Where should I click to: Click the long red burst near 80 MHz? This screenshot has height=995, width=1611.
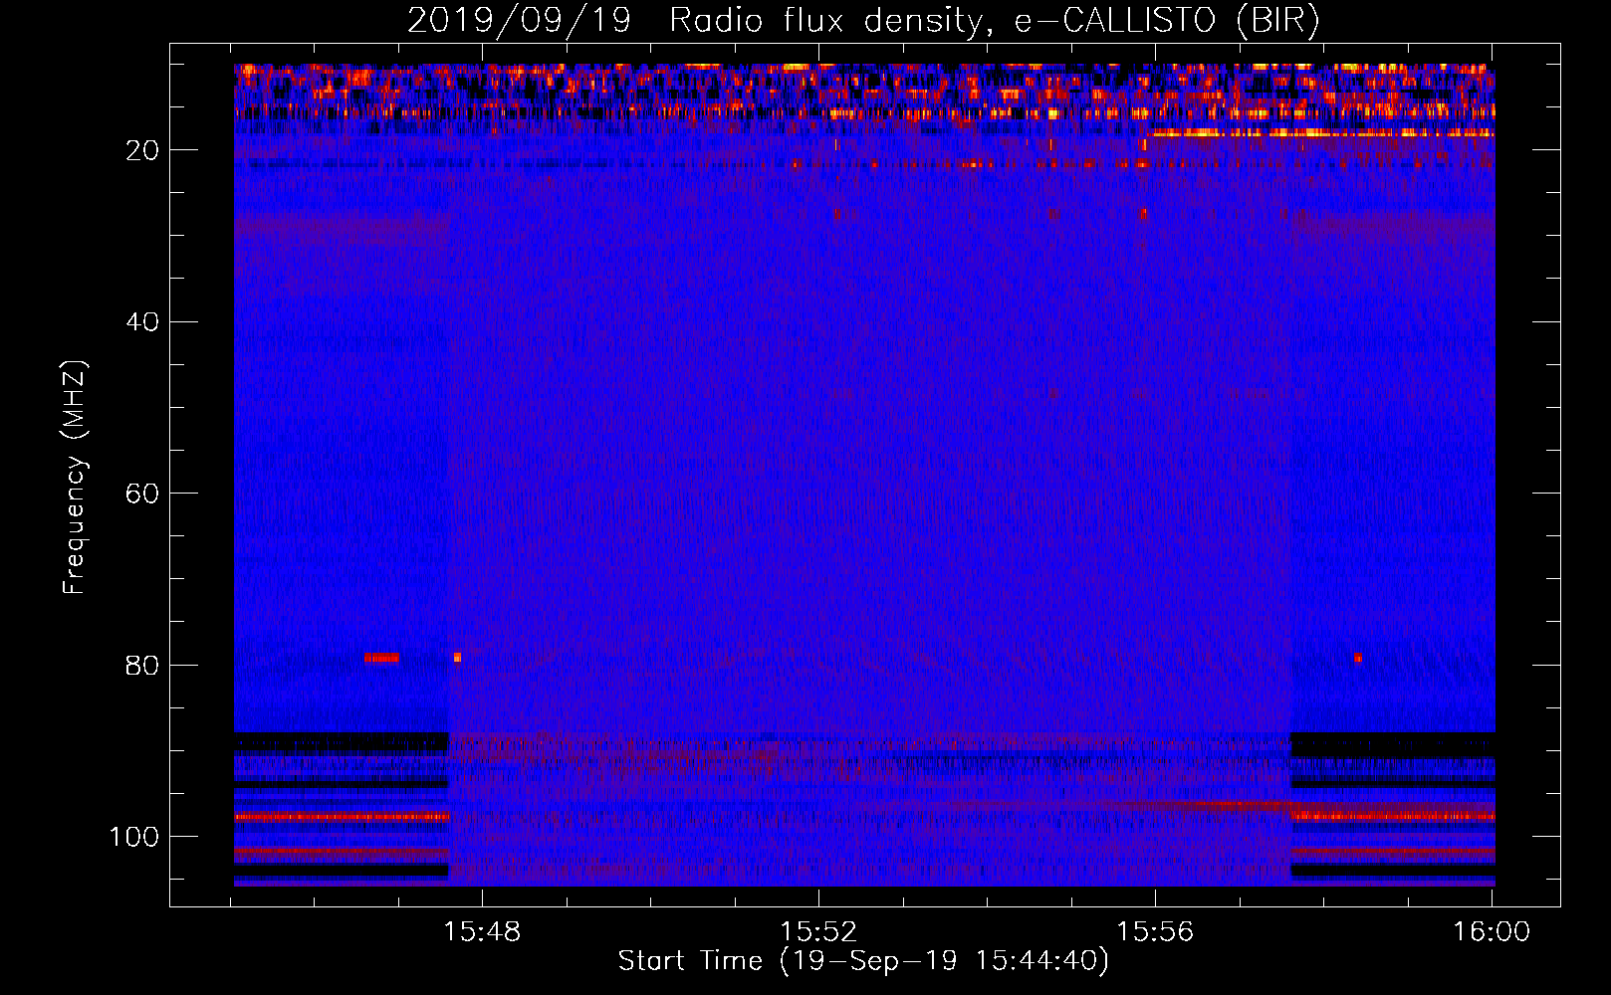pos(381,658)
